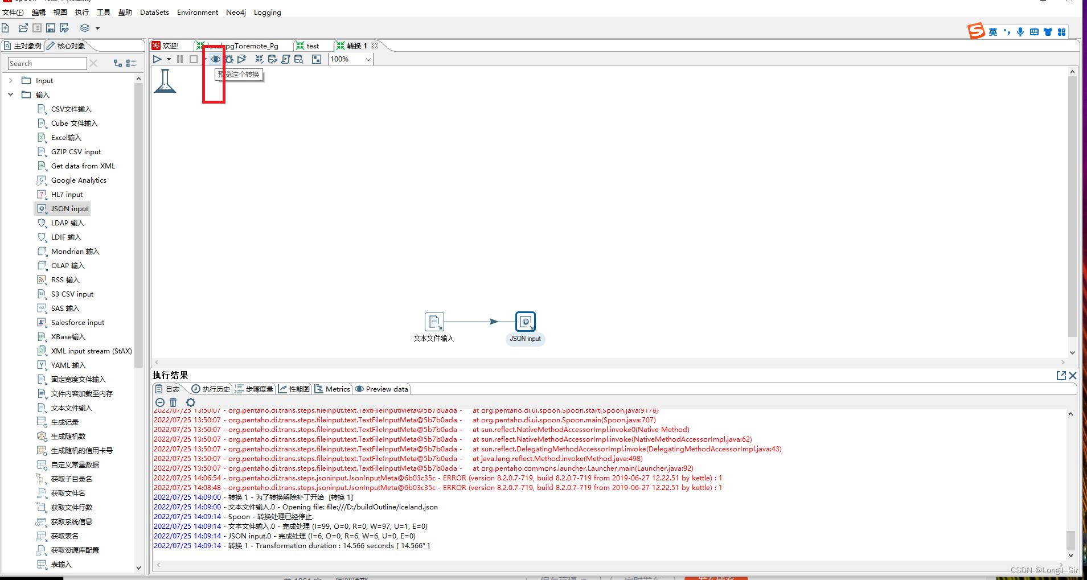Pause the running transformation
1087x580 pixels.
point(180,59)
